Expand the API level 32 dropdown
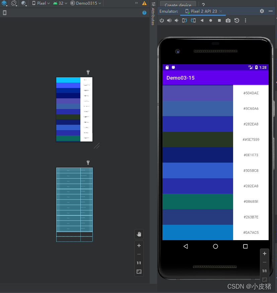The width and height of the screenshot is (277, 293). (60, 3)
